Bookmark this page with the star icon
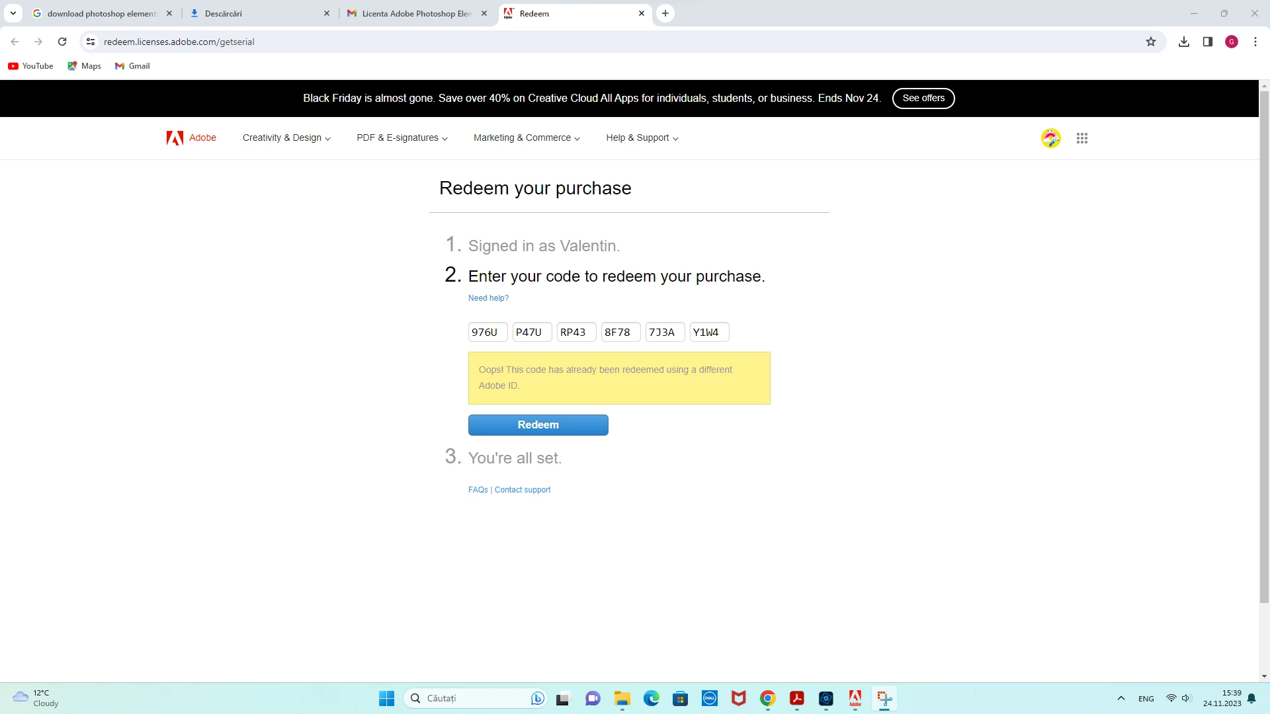The image size is (1270, 714). coord(1151,42)
